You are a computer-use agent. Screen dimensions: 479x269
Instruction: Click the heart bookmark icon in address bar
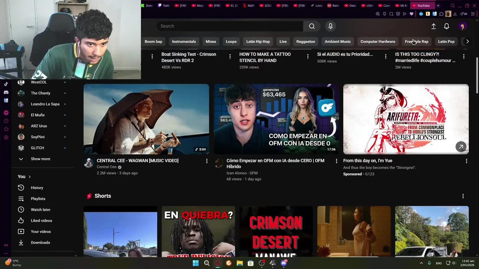click(412, 14)
